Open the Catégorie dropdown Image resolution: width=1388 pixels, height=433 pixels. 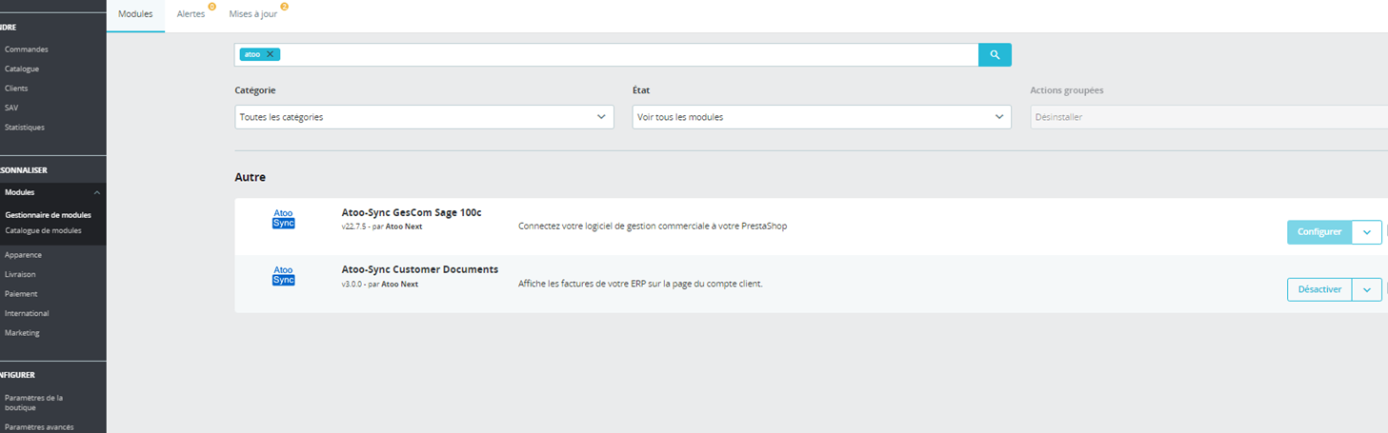(x=424, y=117)
